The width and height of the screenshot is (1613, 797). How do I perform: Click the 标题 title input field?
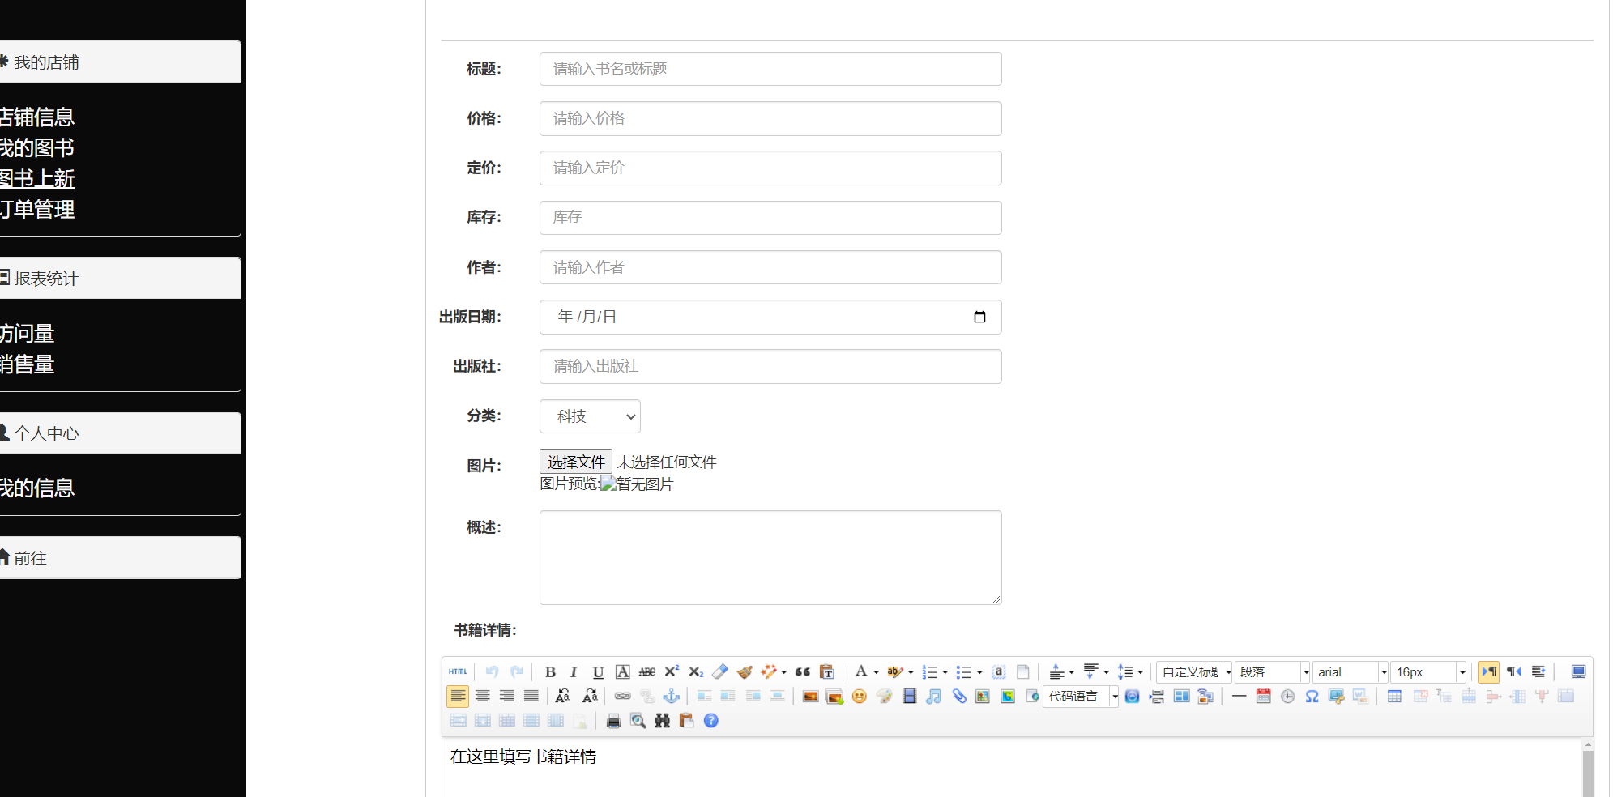[770, 69]
